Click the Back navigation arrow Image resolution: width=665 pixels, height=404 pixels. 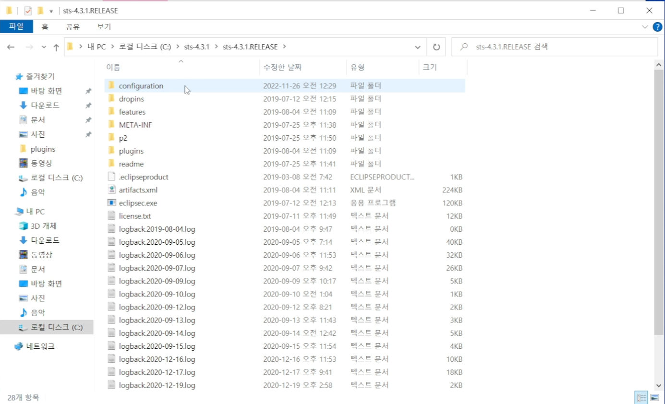point(11,47)
